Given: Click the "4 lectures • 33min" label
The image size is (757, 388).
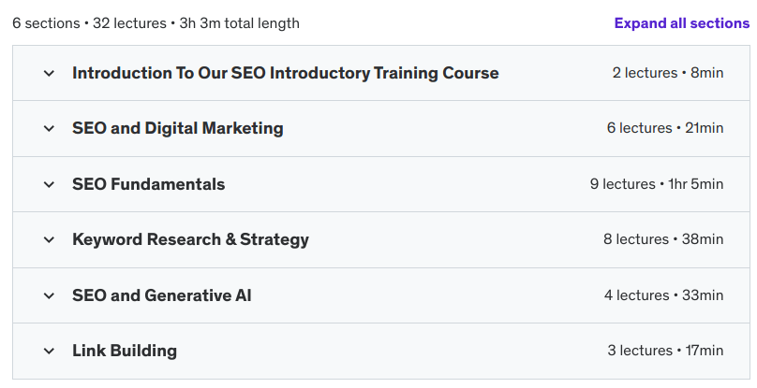Looking at the screenshot, I should (x=663, y=295).
